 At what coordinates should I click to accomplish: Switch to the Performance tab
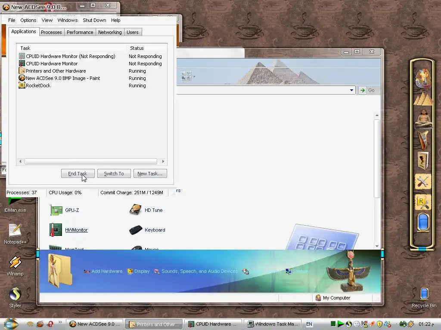coord(80,32)
